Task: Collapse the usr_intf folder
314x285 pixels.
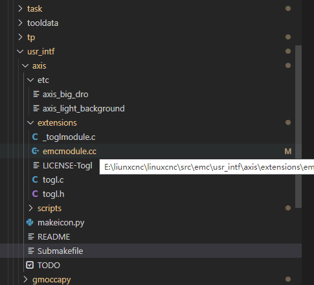Action: tap(20, 51)
